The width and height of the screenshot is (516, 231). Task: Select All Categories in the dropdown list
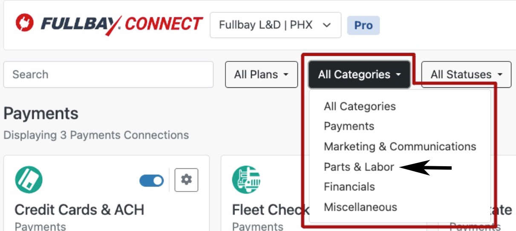coord(360,106)
